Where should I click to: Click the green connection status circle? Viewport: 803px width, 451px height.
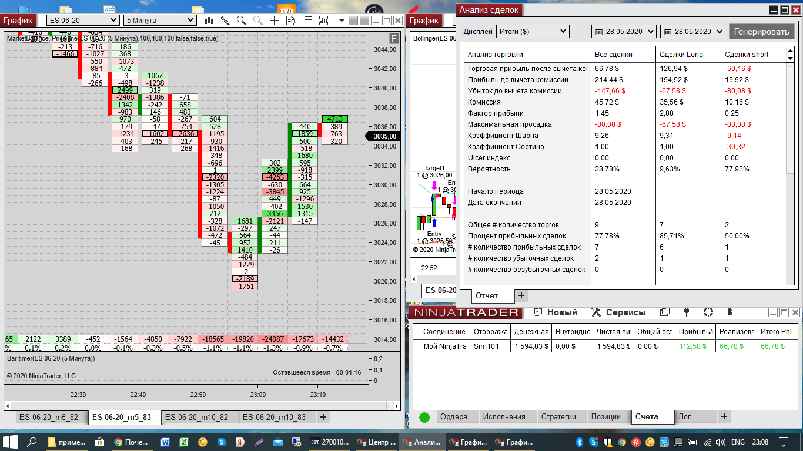[424, 418]
